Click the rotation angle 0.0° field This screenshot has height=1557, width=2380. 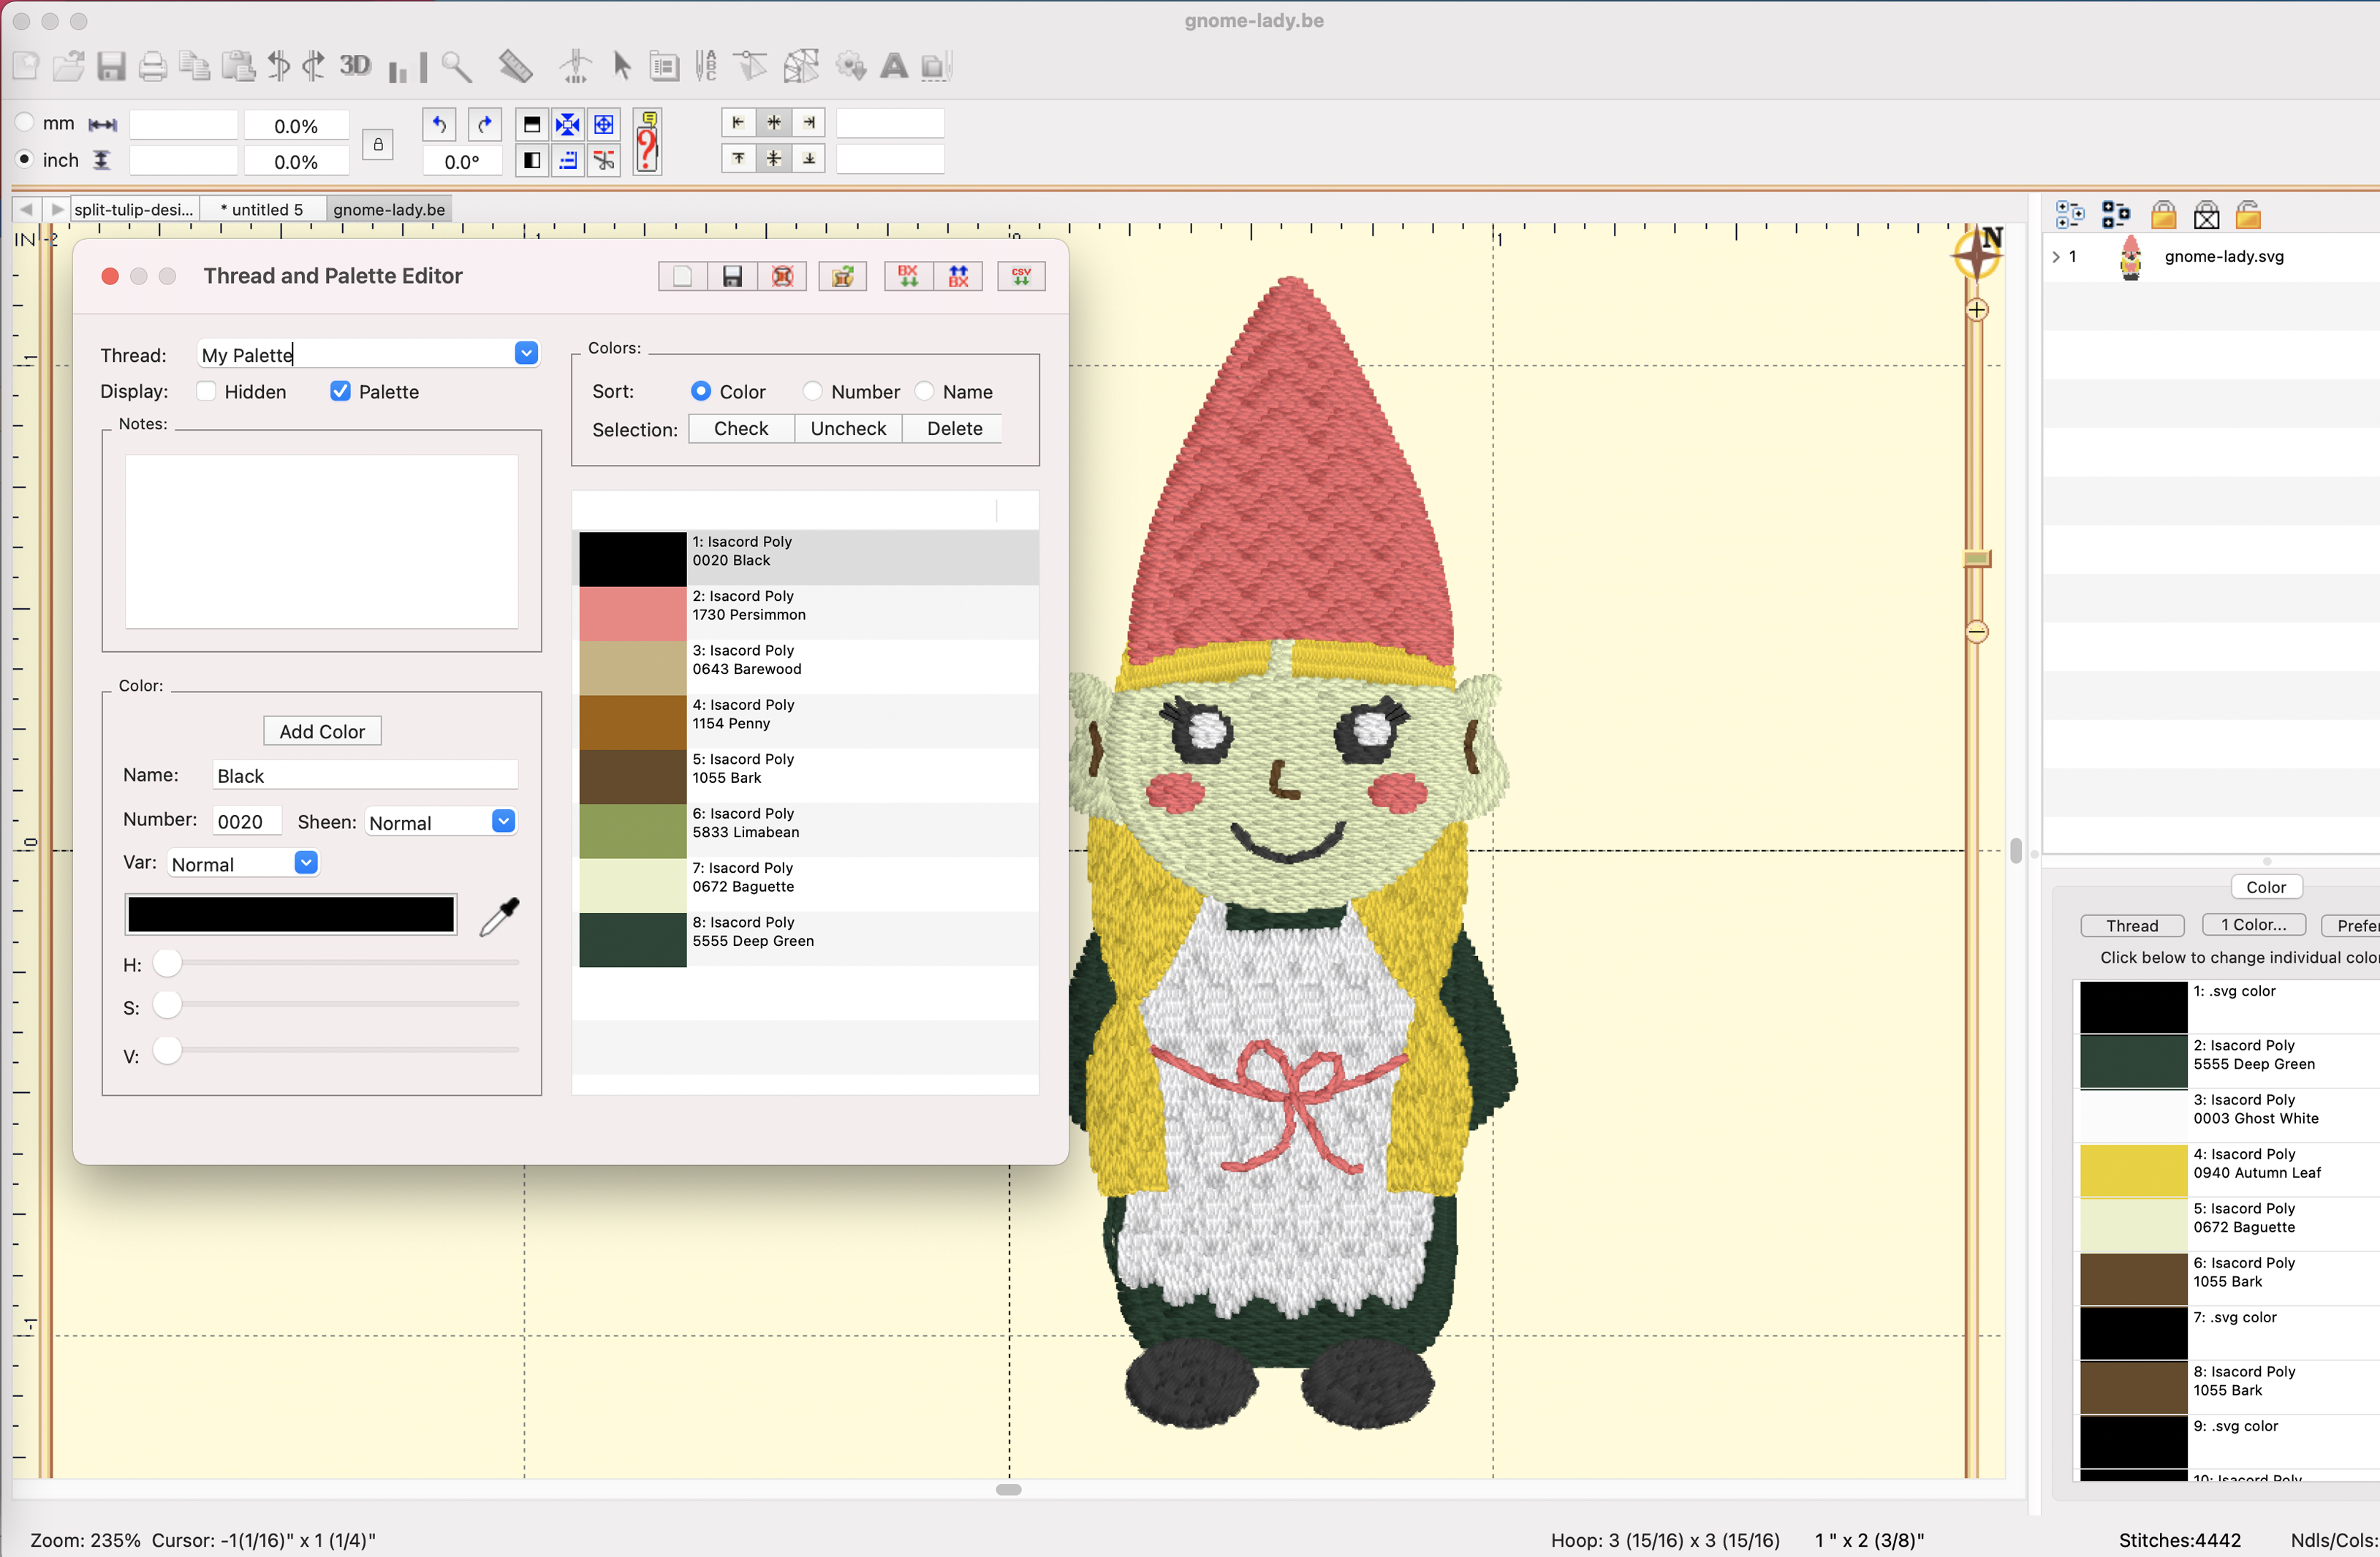tap(461, 161)
